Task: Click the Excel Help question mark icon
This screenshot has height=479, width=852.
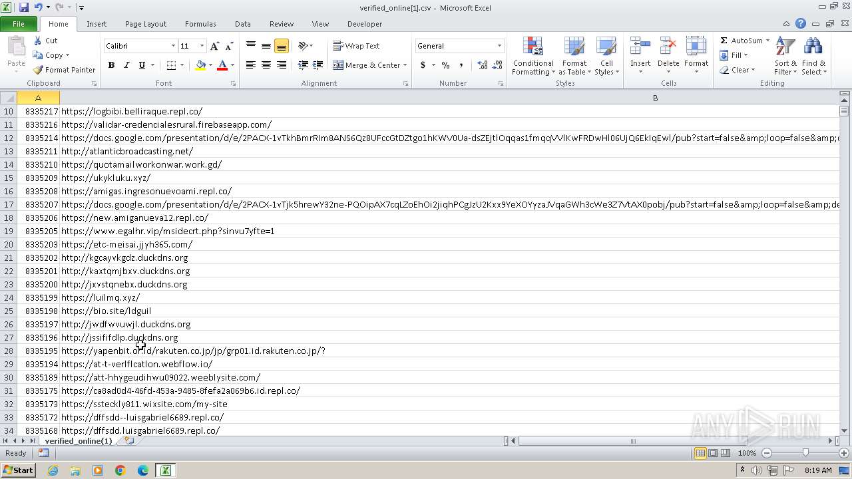Action: (x=801, y=24)
